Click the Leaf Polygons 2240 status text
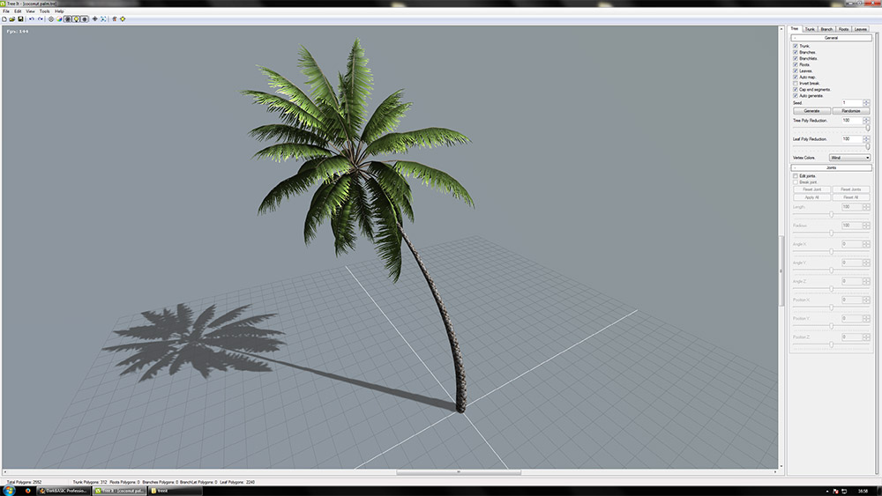This screenshot has height=496, width=882. [x=236, y=482]
